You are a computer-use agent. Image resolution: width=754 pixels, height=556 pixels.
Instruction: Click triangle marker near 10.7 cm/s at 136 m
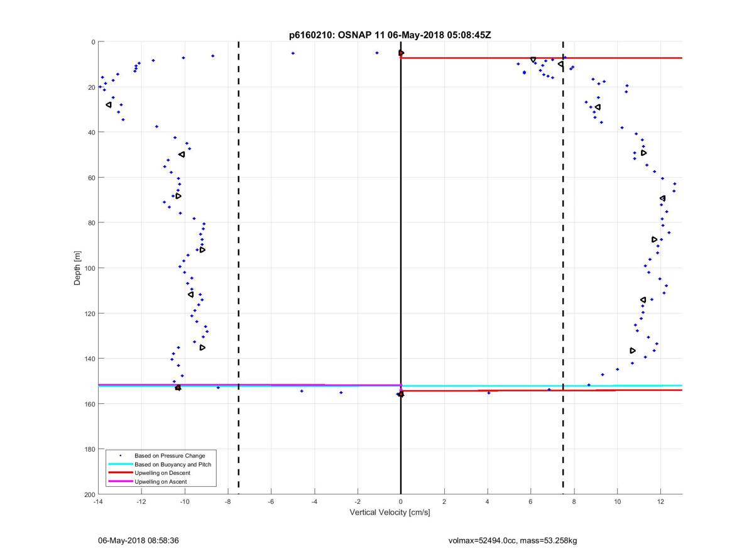point(633,351)
